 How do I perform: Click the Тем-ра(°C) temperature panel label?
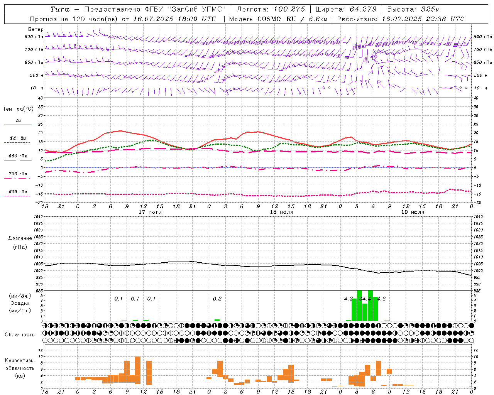18,109
